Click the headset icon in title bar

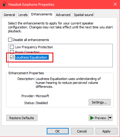[4, 5]
